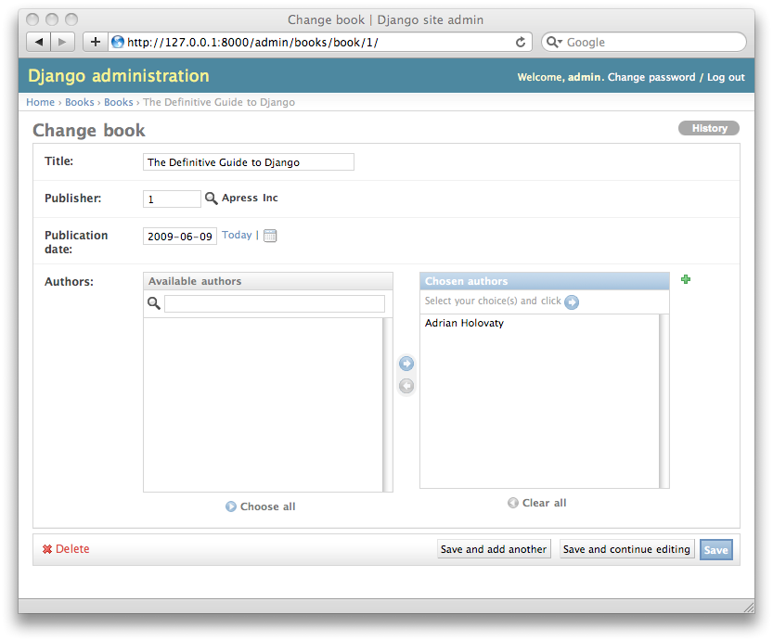This screenshot has height=641, width=773.
Task: Click Save and add another button
Action: 494,549
